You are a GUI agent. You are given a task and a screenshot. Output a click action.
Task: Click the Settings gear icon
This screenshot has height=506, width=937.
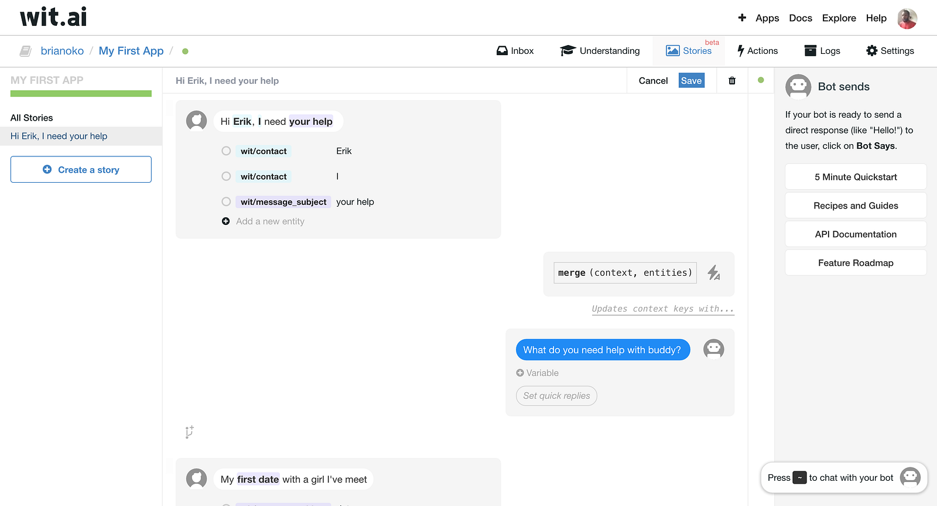click(x=872, y=51)
